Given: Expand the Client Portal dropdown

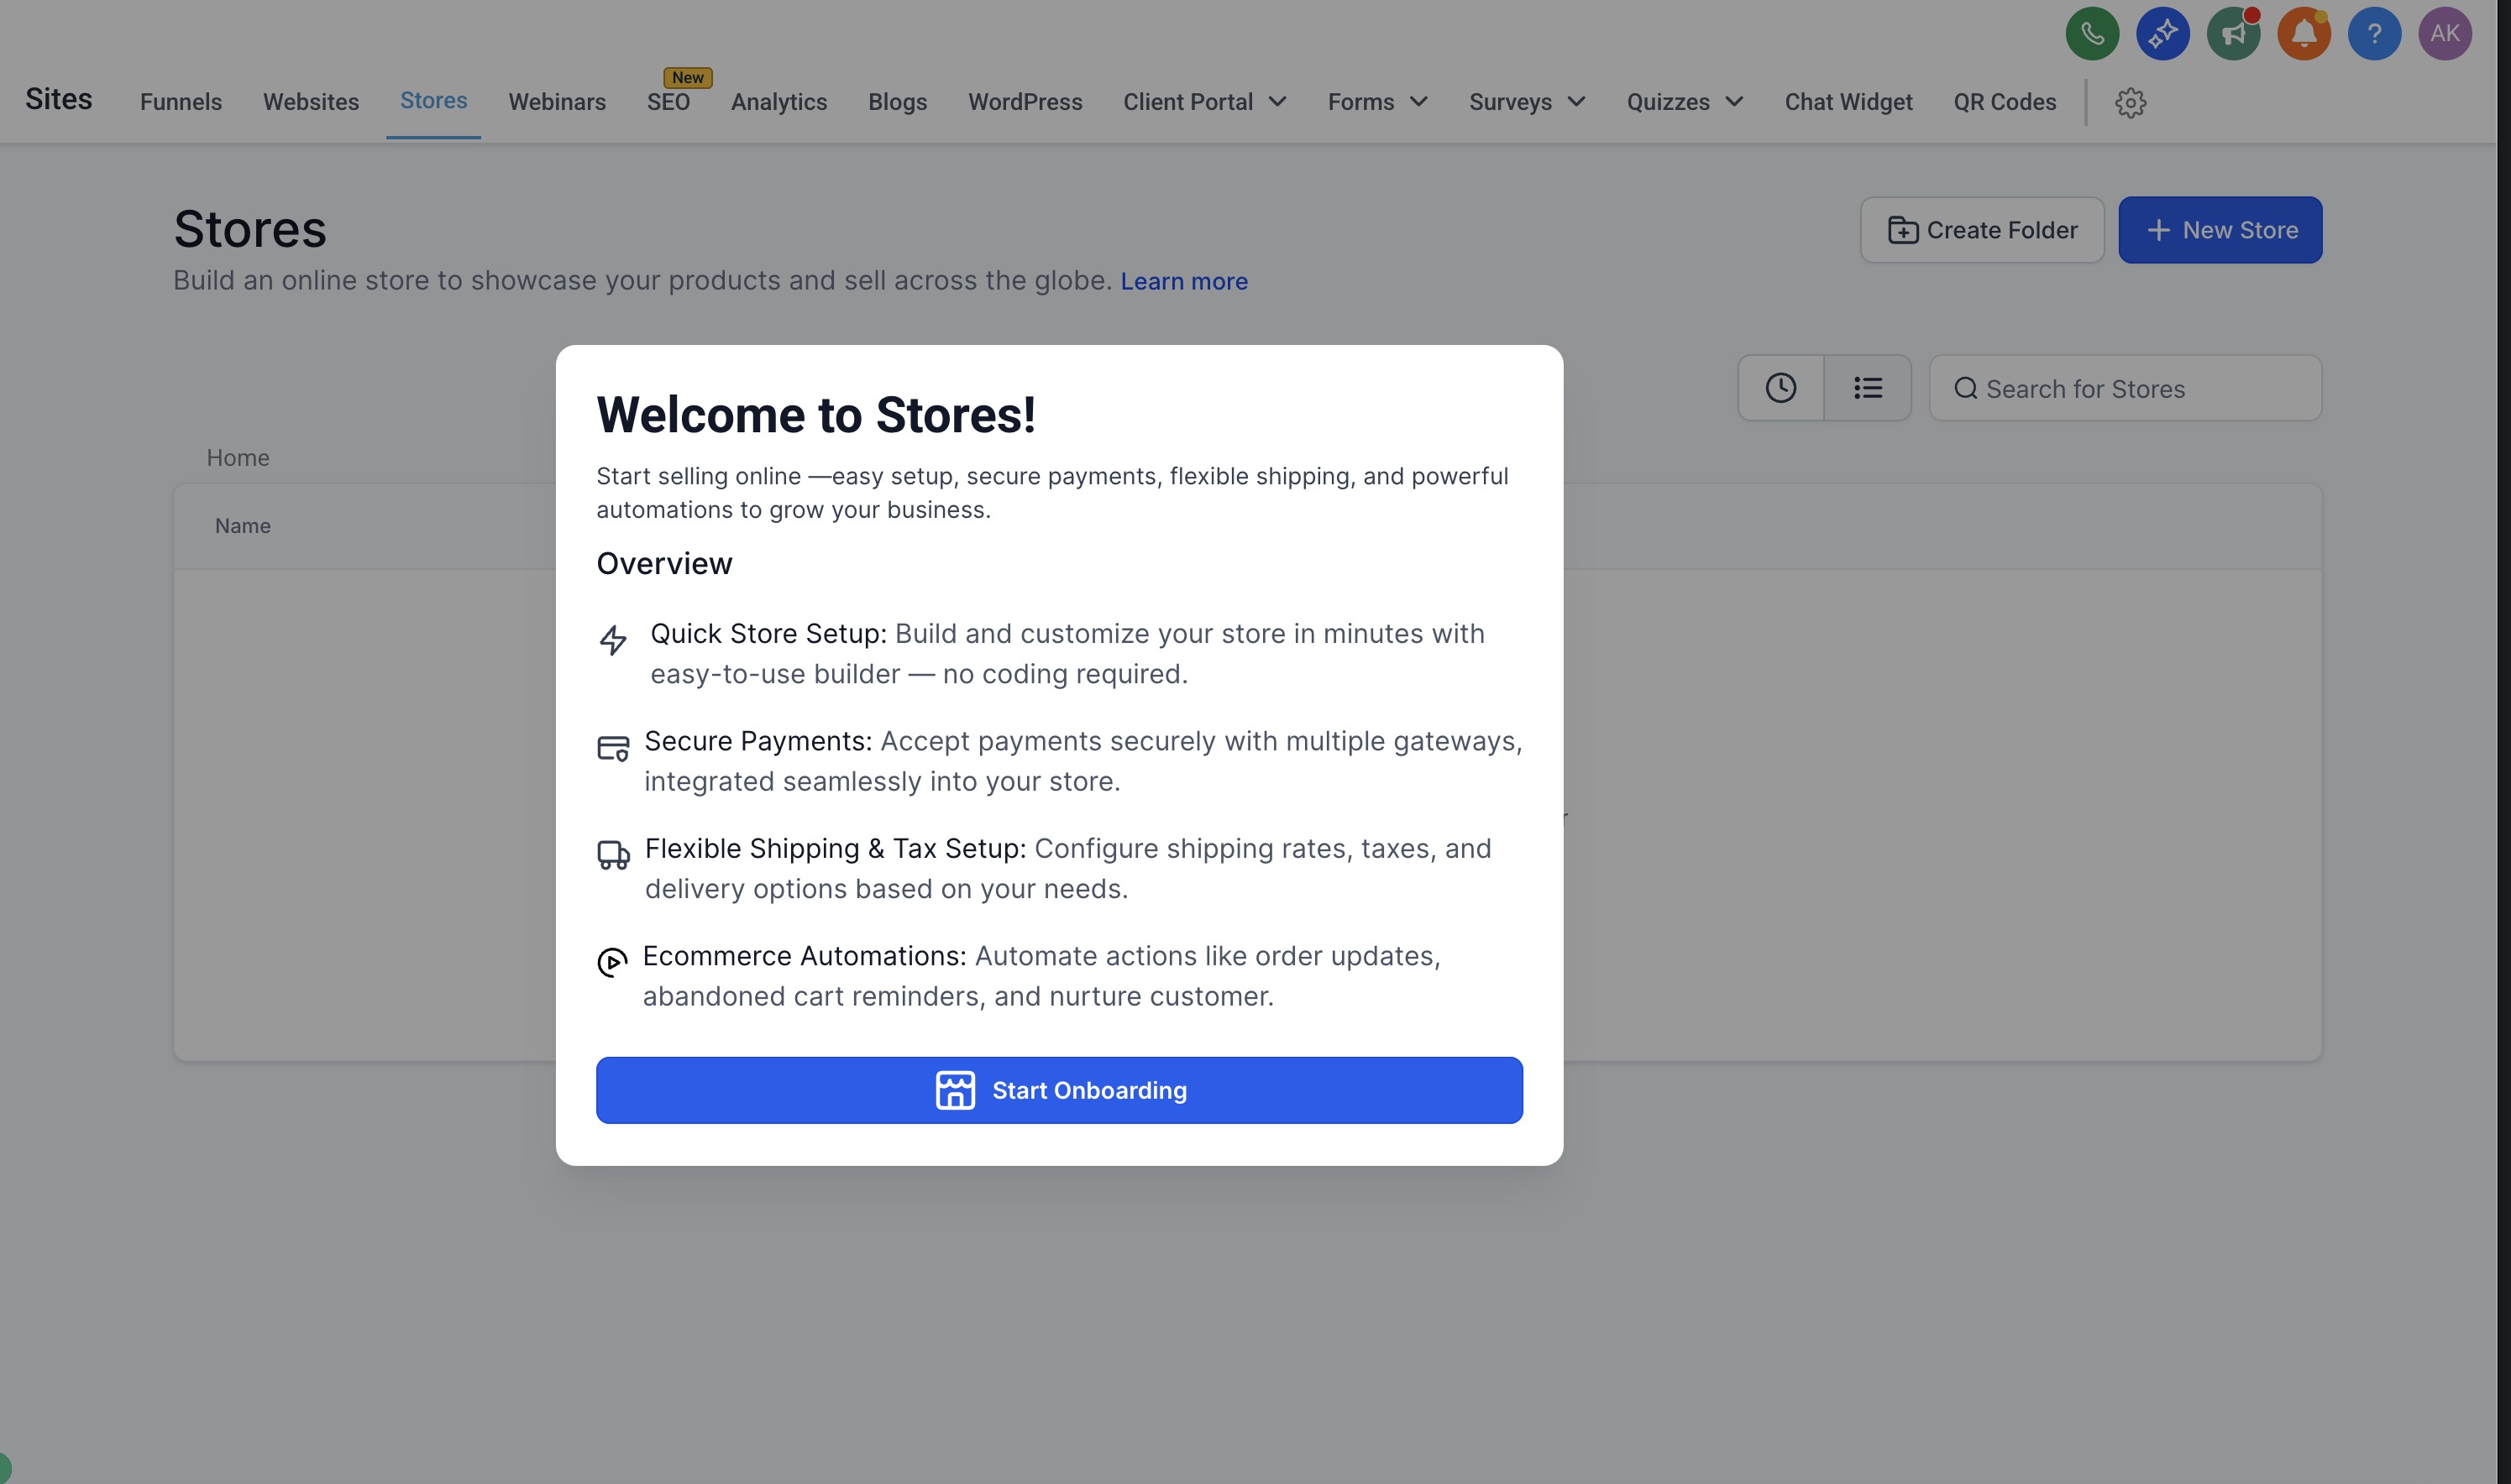Looking at the screenshot, I should pyautogui.click(x=1204, y=102).
